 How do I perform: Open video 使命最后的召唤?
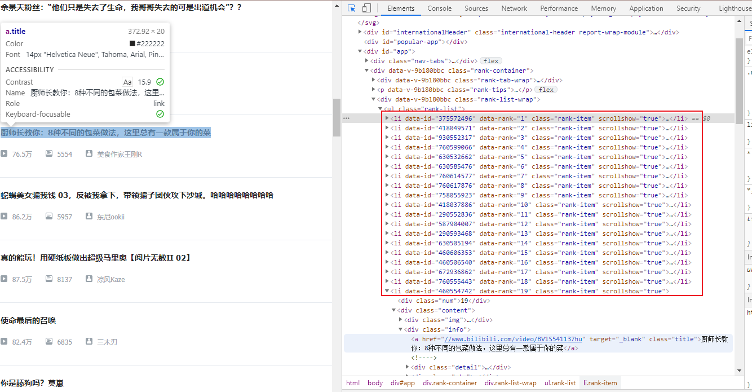click(x=28, y=320)
